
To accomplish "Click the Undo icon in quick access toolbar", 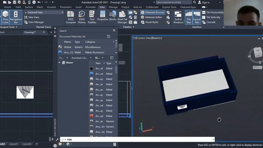I will [x=39, y=2].
